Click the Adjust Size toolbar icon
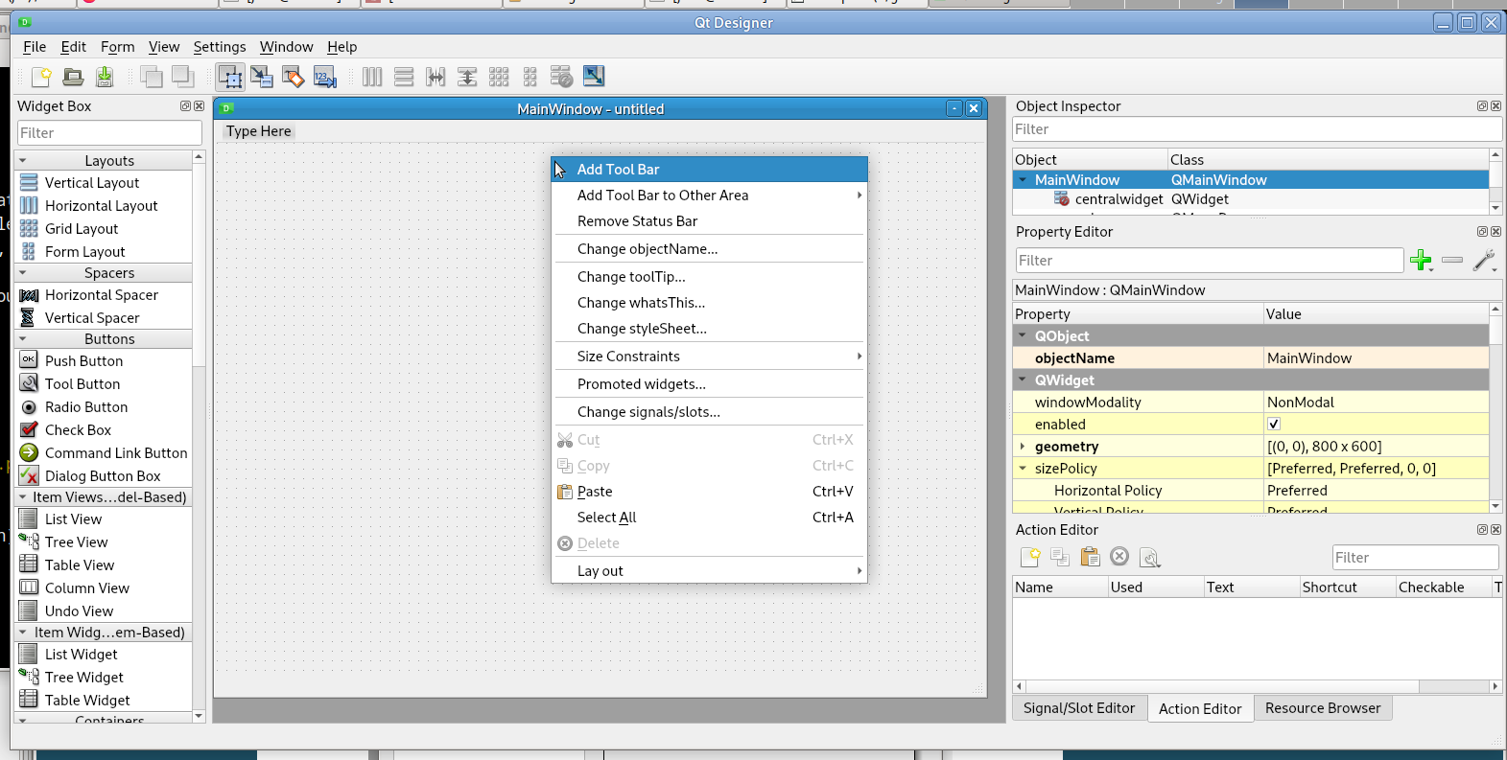Viewport: 1507px width, 760px height. point(594,77)
